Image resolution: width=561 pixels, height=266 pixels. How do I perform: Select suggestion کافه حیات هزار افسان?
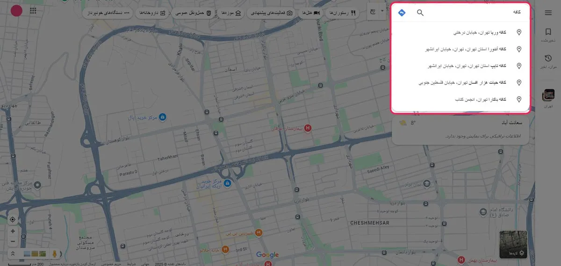[467, 82]
